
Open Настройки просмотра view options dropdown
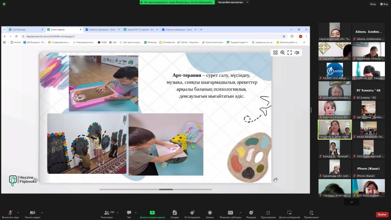coord(233,2)
